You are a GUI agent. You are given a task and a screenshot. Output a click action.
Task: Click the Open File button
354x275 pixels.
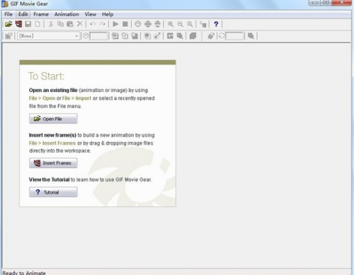pyautogui.click(x=53, y=119)
